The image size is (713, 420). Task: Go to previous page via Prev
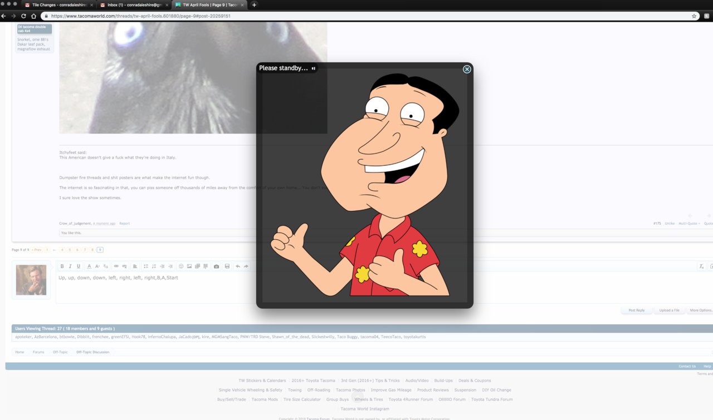pos(37,250)
